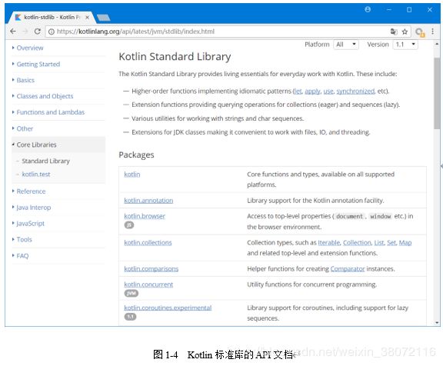Open the synchronized function link

click(x=355, y=91)
